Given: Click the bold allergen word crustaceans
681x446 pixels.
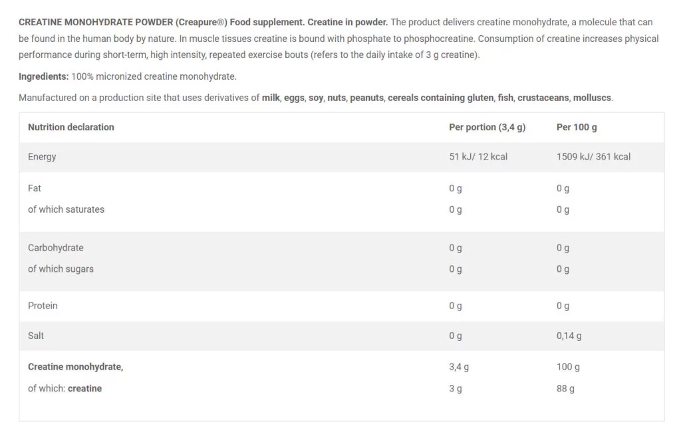Looking at the screenshot, I should click(x=543, y=98).
